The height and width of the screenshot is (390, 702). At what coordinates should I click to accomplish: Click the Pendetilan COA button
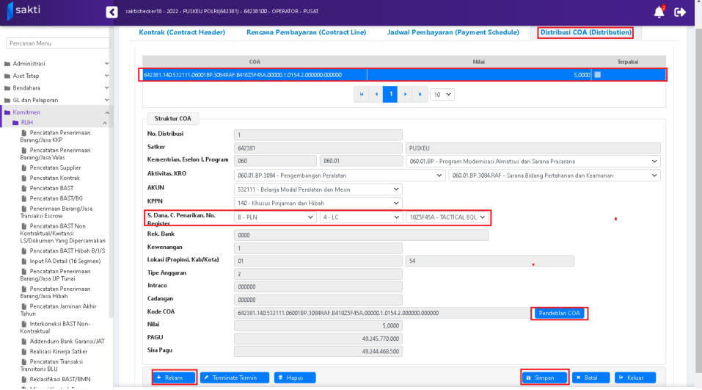pyautogui.click(x=560, y=314)
